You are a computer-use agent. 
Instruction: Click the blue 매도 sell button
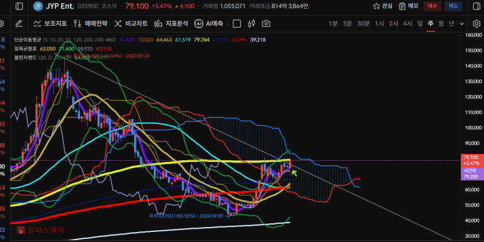(453, 6)
